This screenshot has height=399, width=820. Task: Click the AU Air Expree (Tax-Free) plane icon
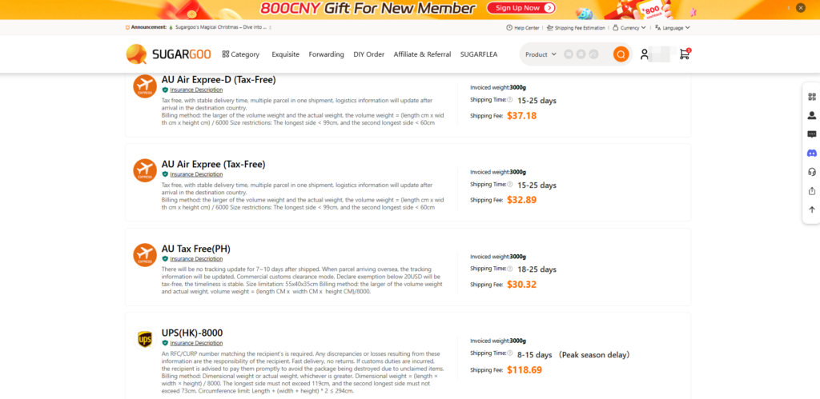click(x=145, y=170)
